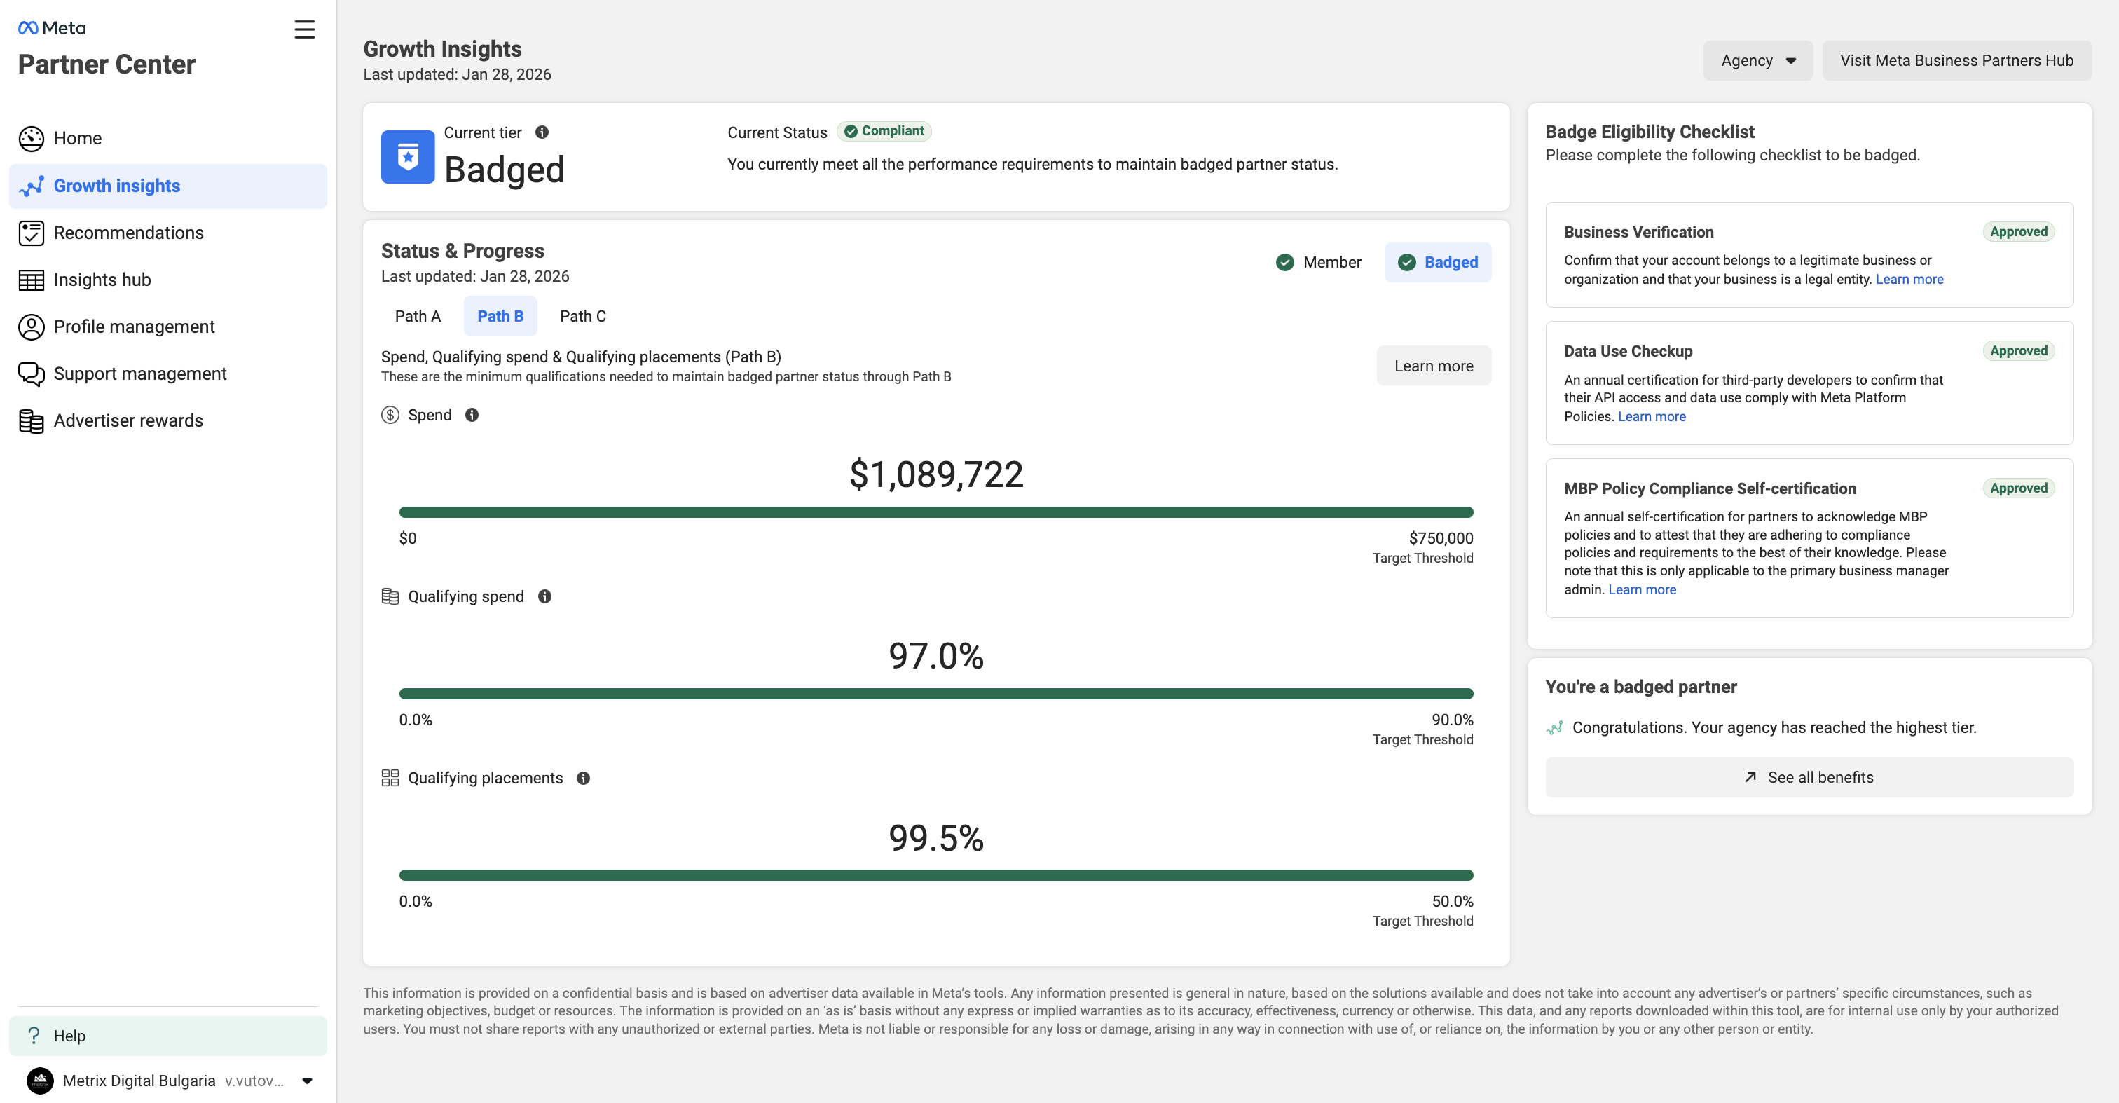This screenshot has height=1103, width=2119.
Task: Open Support management from the sidebar icon
Action: click(32, 374)
